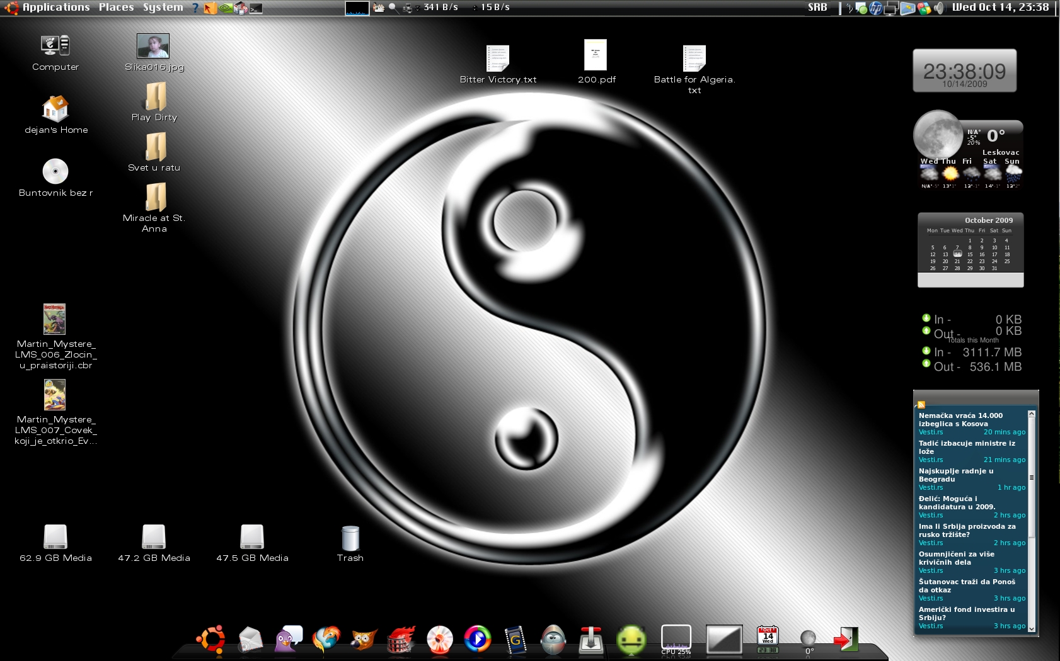This screenshot has width=1060, height=661.
Task: Open the Places menu
Action: coord(116,8)
